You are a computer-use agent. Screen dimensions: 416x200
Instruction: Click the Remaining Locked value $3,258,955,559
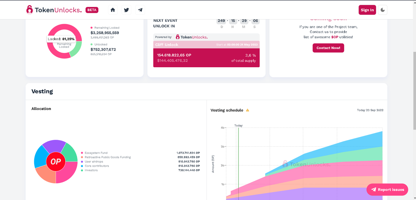[105, 33]
